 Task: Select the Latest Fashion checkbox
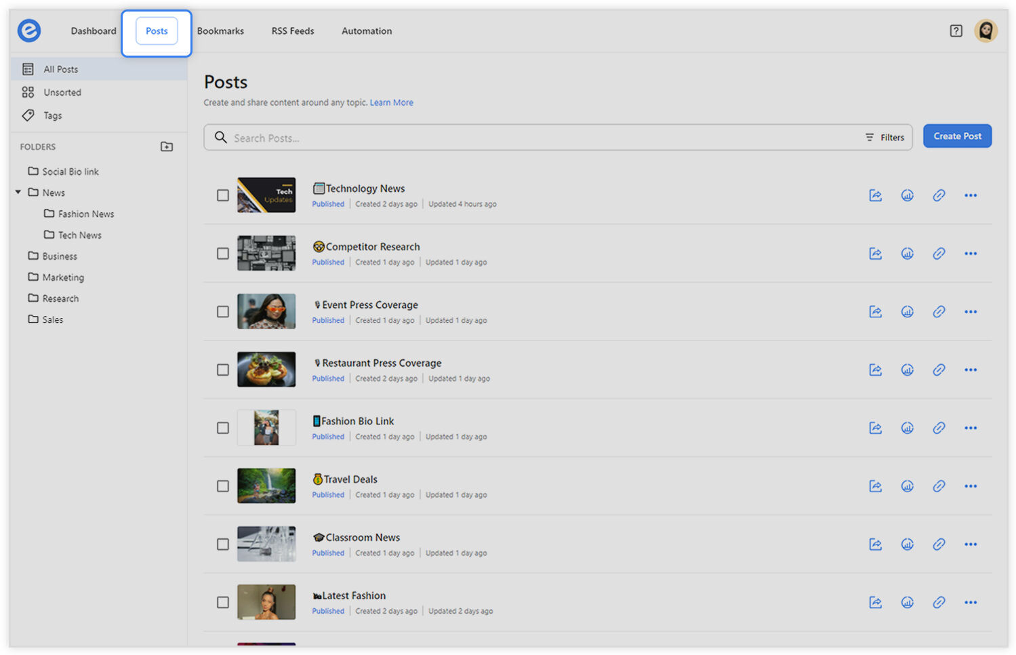click(222, 603)
